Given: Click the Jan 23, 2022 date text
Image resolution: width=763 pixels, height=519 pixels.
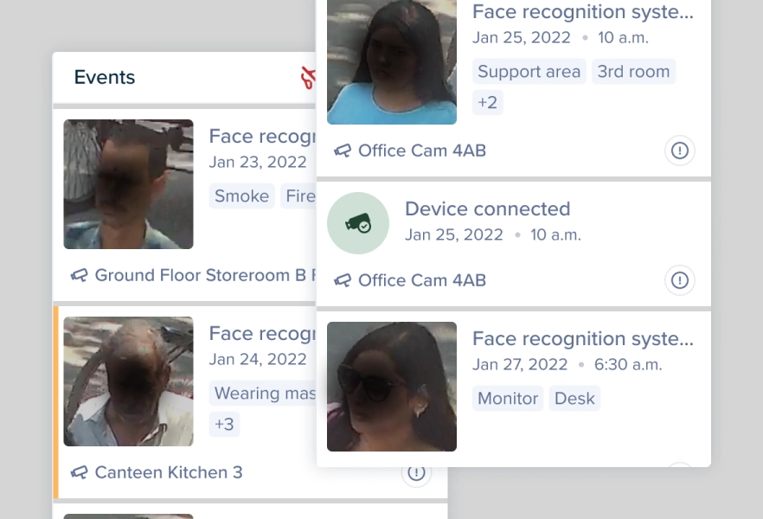Looking at the screenshot, I should click(x=258, y=162).
